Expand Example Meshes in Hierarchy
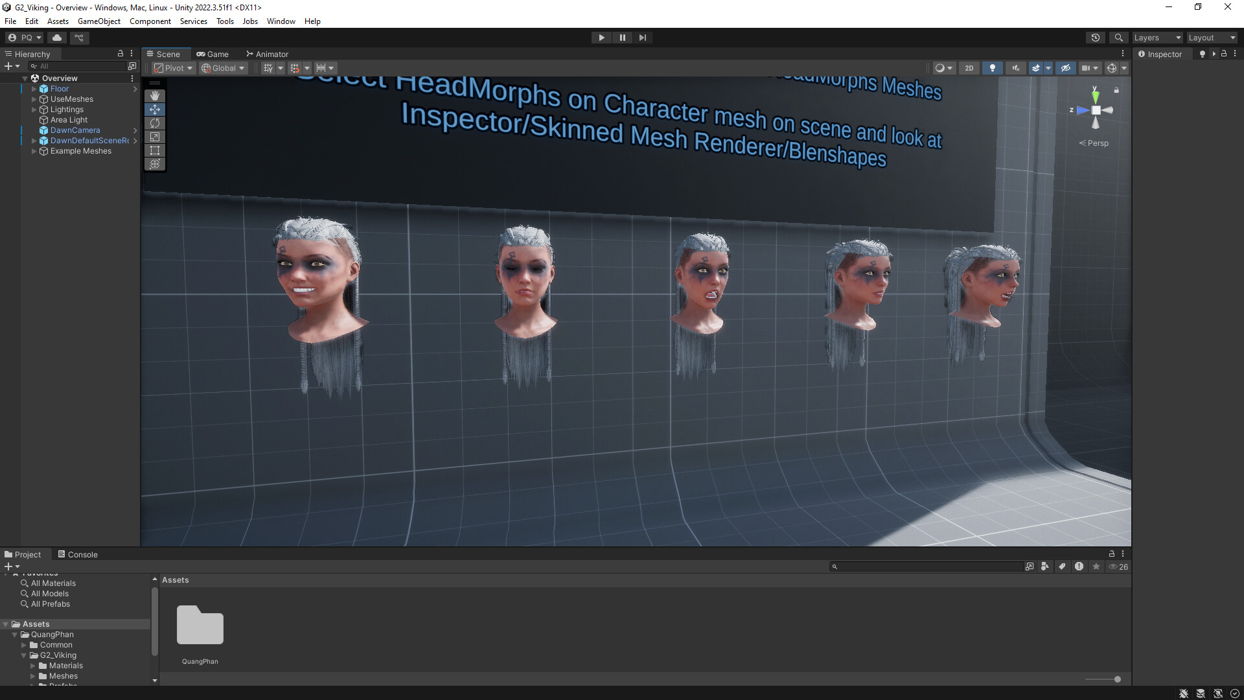Image resolution: width=1244 pixels, height=700 pixels. coord(34,151)
